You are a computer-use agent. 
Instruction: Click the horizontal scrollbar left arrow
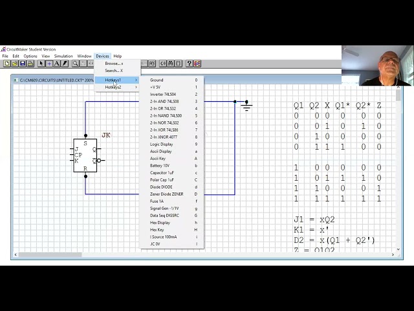[x=16, y=255]
